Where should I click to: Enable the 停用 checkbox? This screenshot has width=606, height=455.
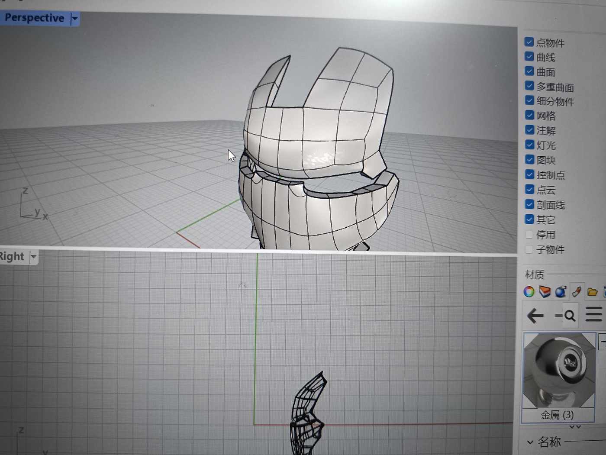point(529,235)
